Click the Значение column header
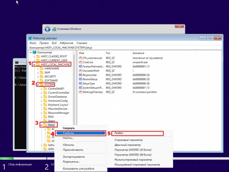Viewport: 229px width, 172px height. tap(138, 53)
